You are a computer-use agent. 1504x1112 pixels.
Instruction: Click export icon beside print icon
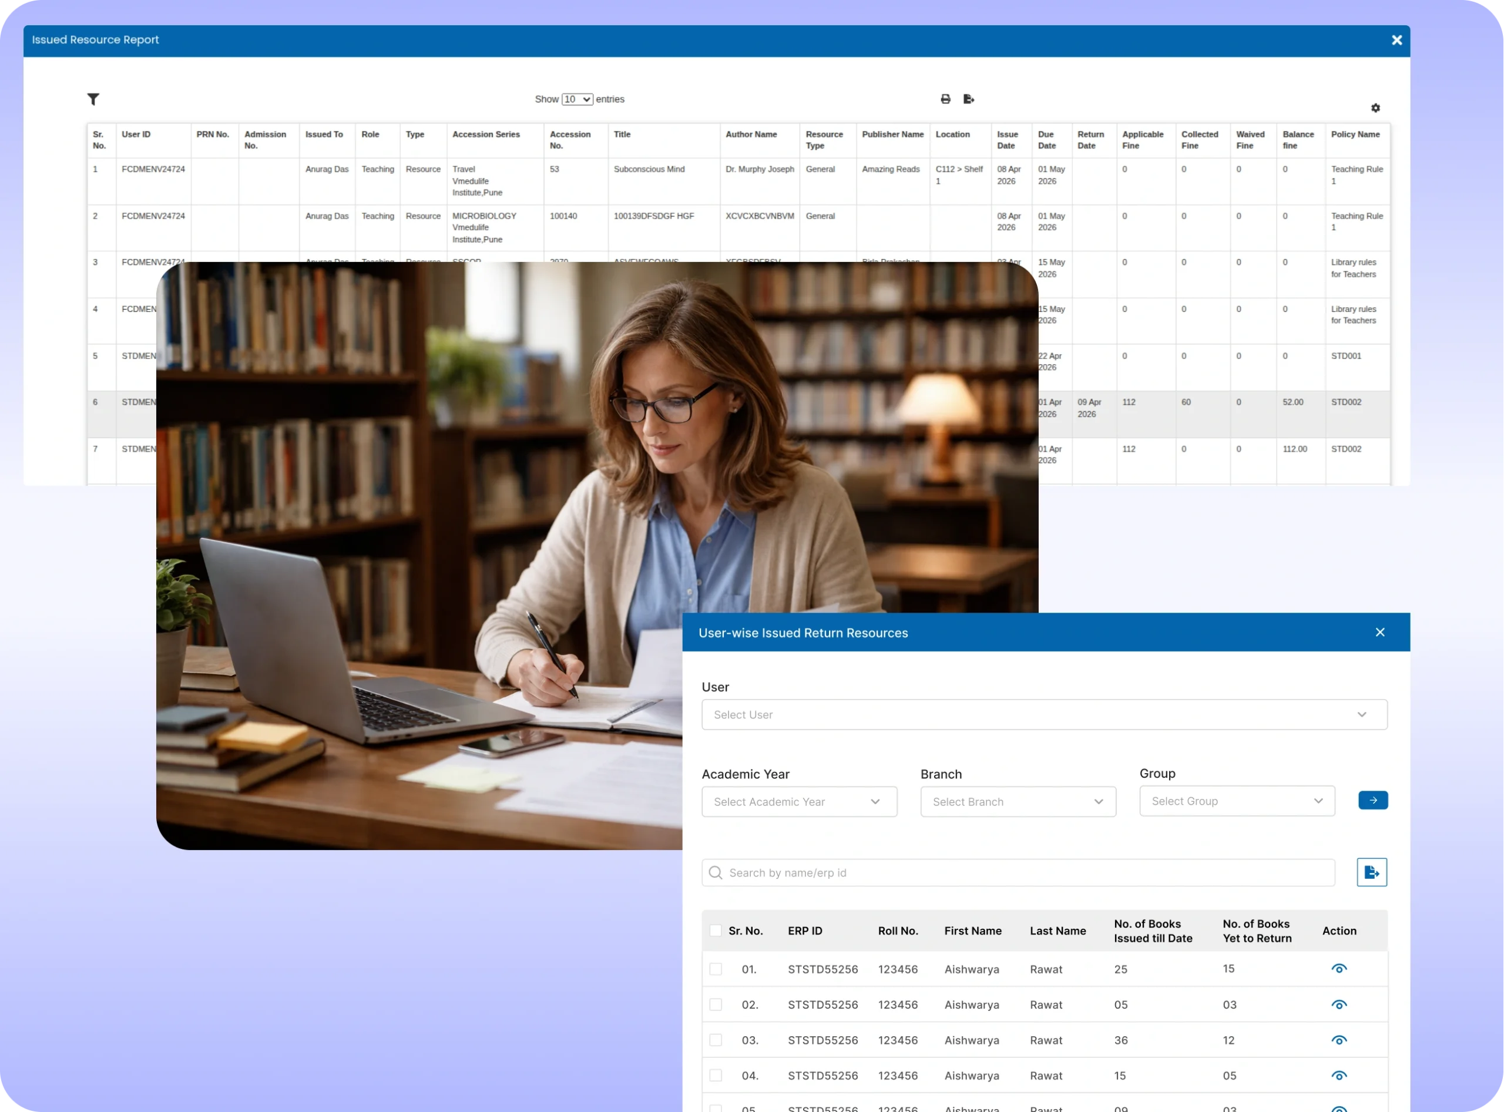pyautogui.click(x=969, y=99)
